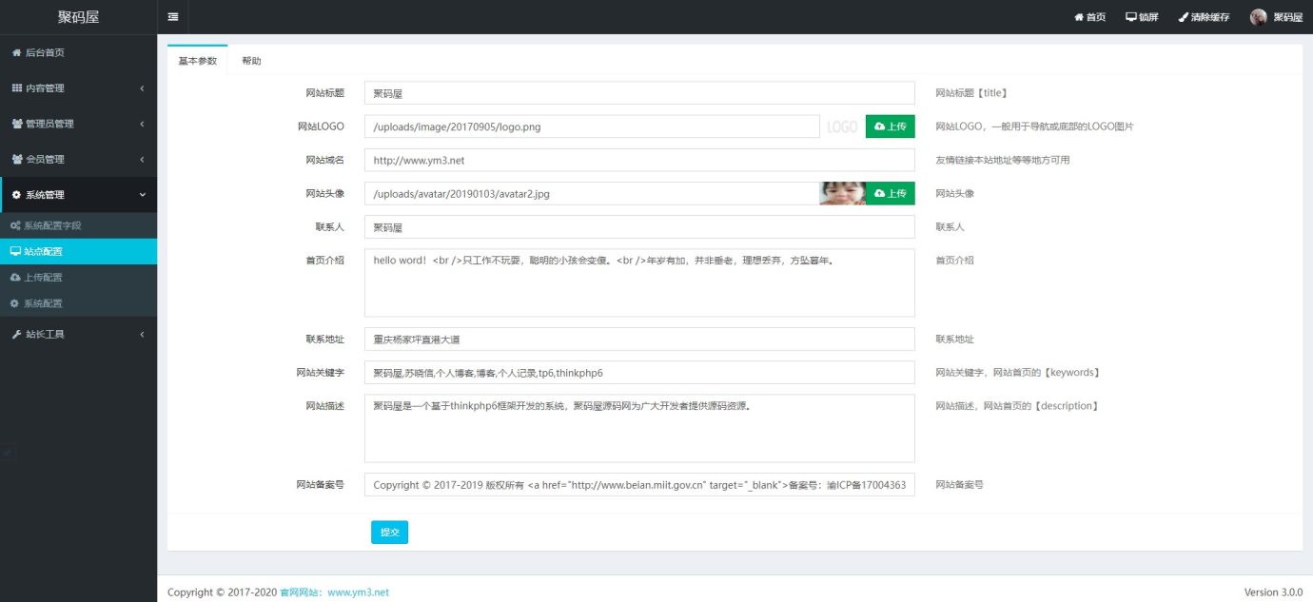Expand the 内容管理 menu chevron
The image size is (1313, 602).
pos(142,88)
